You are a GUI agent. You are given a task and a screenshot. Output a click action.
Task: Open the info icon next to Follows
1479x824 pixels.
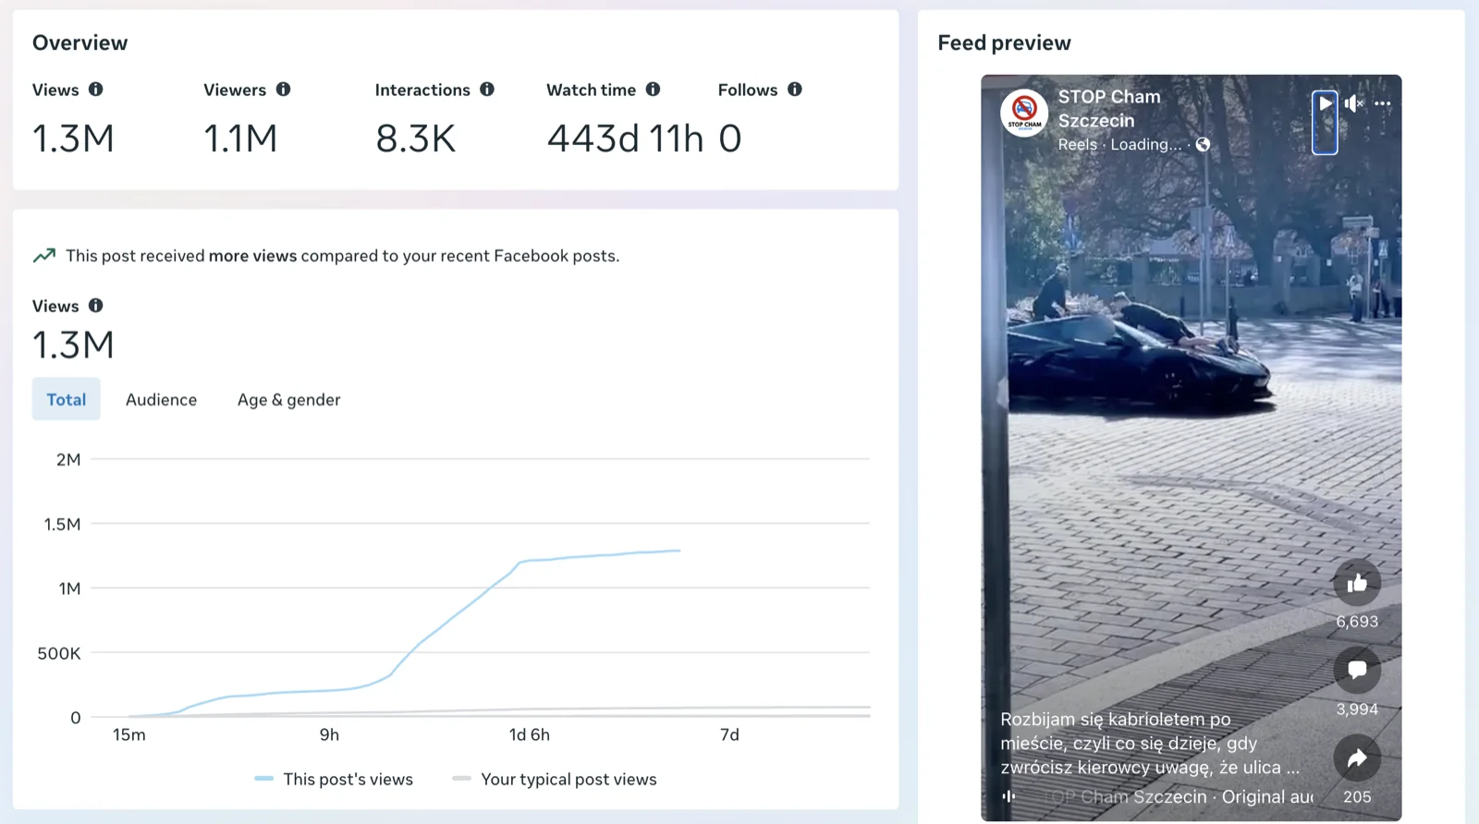pos(795,90)
